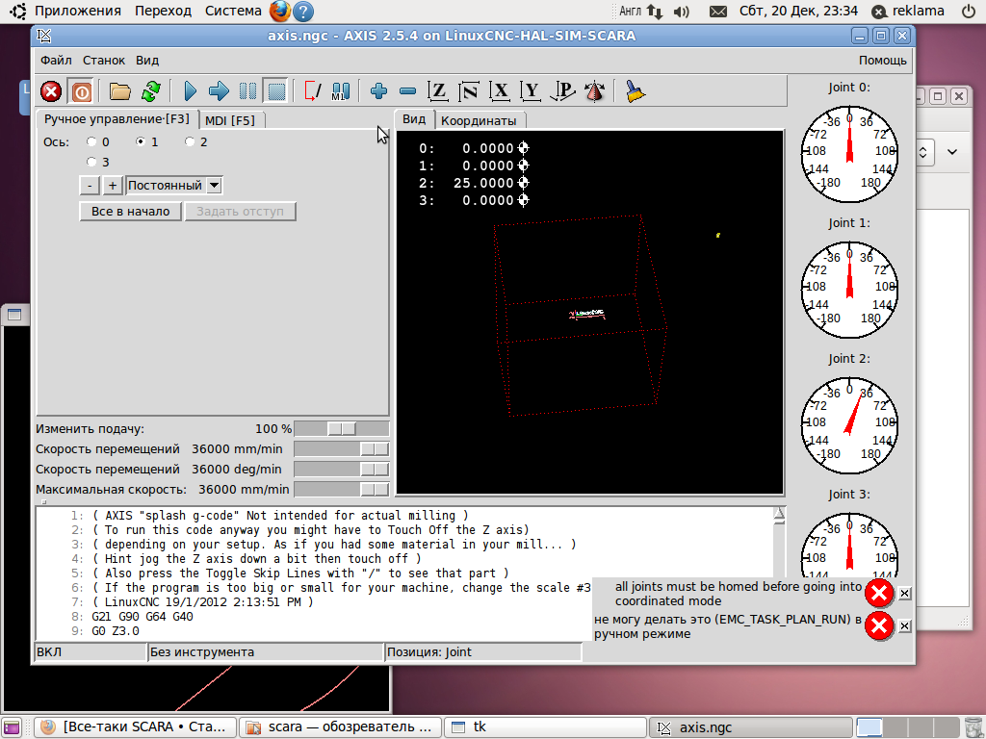Switch to Z axis view

pos(438,91)
